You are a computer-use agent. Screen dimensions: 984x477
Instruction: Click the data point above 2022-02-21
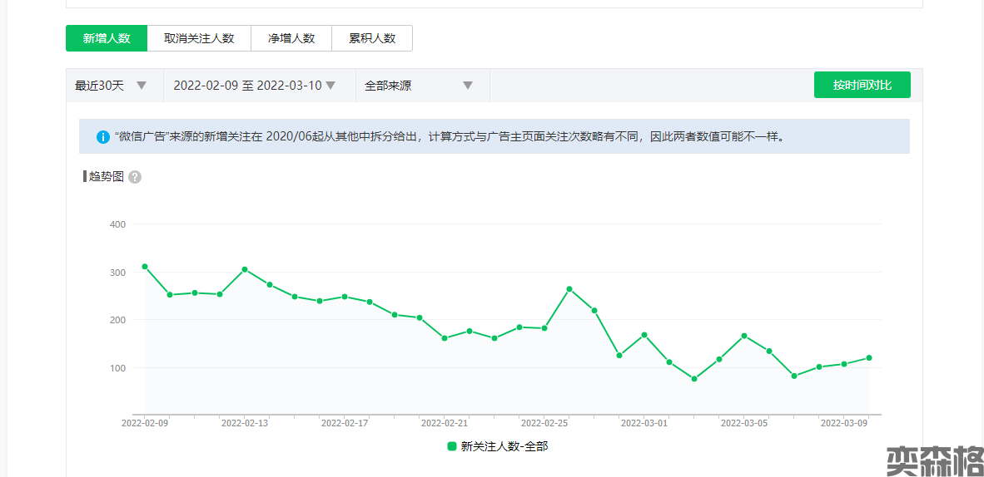[445, 338]
